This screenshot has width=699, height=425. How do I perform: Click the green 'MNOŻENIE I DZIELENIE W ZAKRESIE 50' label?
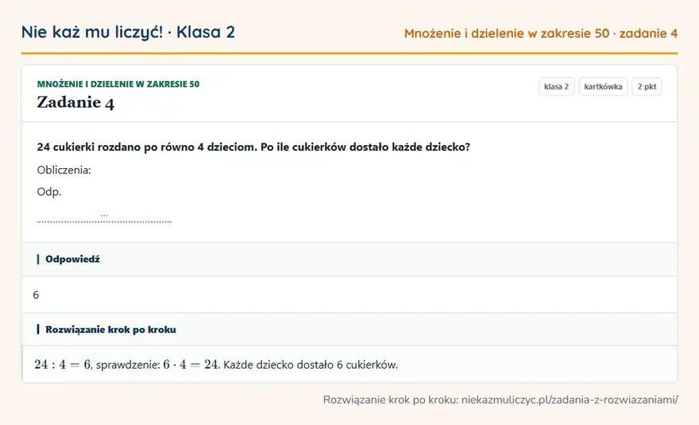(118, 84)
